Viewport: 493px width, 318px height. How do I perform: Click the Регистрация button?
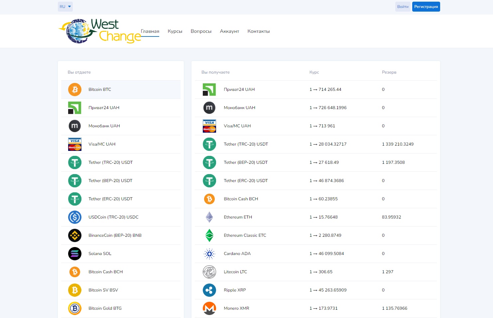[426, 7]
